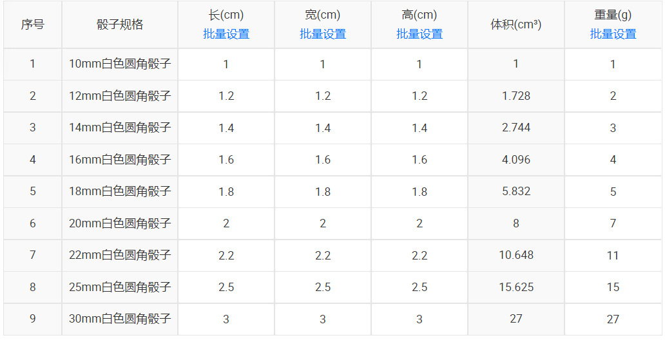Click weight field showing 11 for 22mm骰子

[613, 256]
